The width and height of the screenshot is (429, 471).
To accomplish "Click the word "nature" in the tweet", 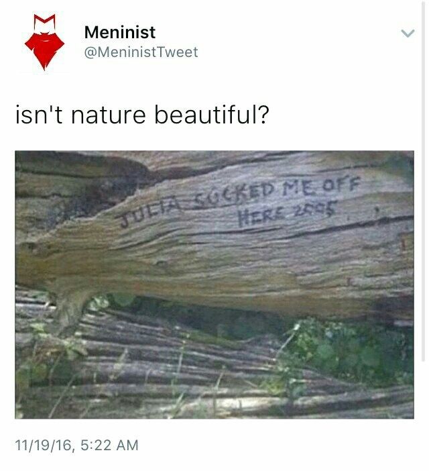I will tap(109, 116).
